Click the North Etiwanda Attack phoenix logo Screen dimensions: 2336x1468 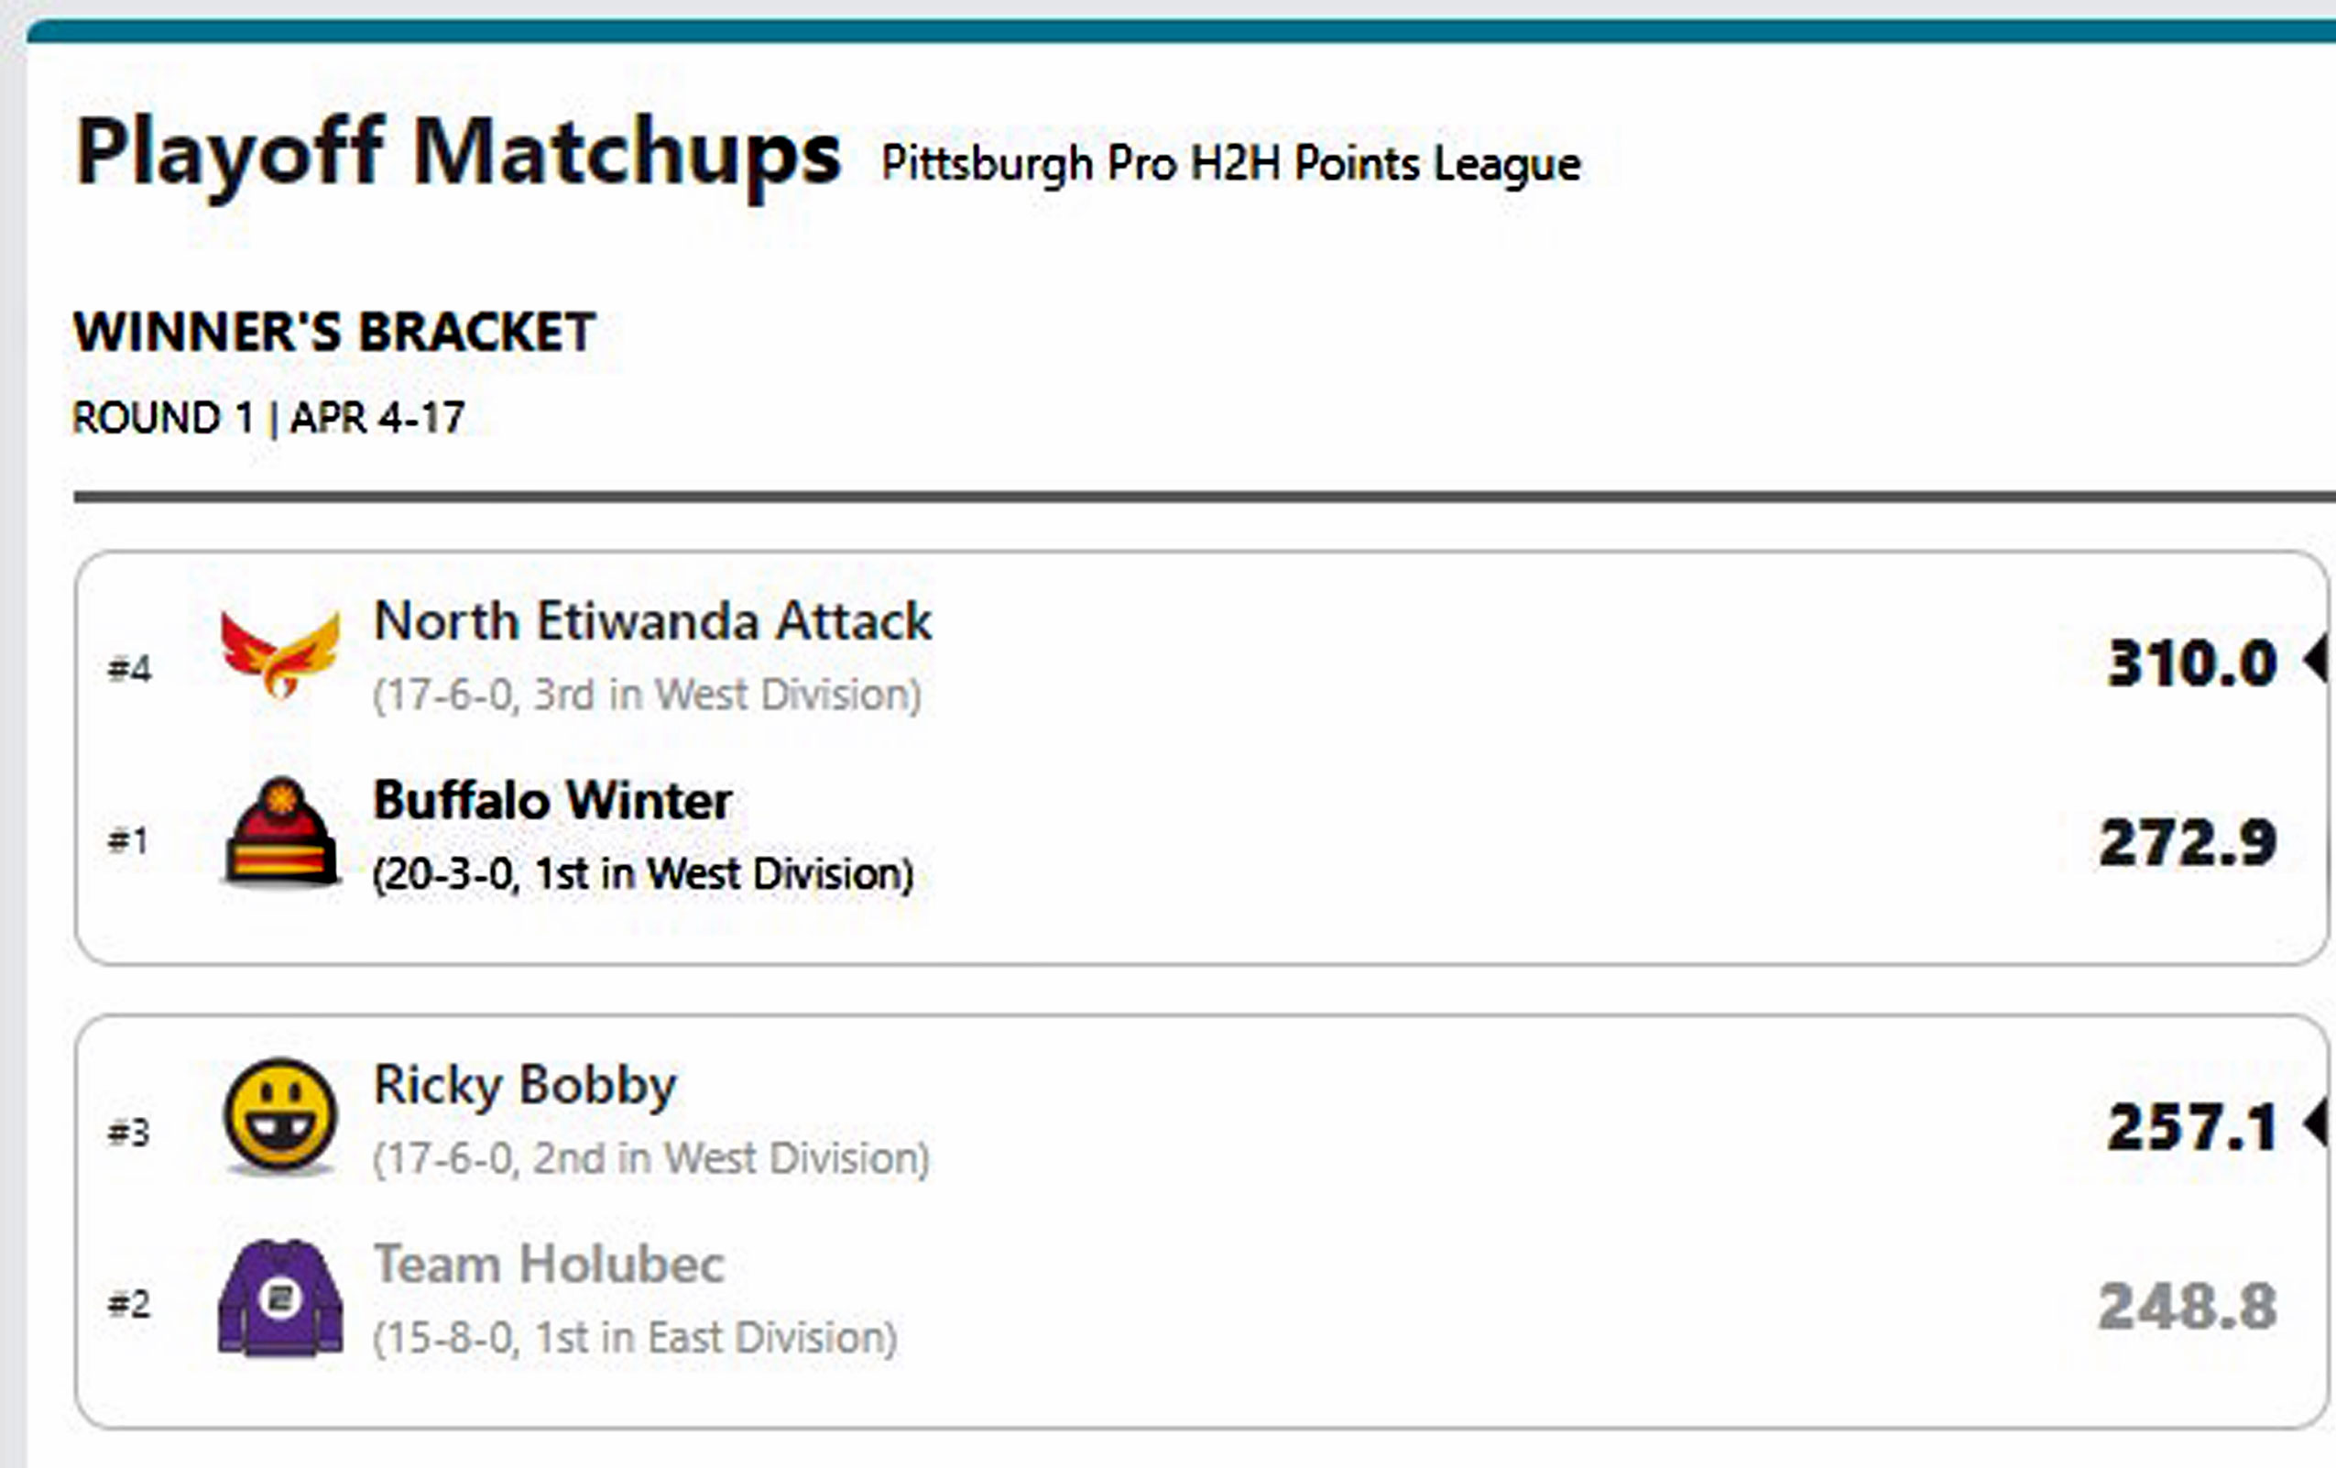(x=280, y=654)
